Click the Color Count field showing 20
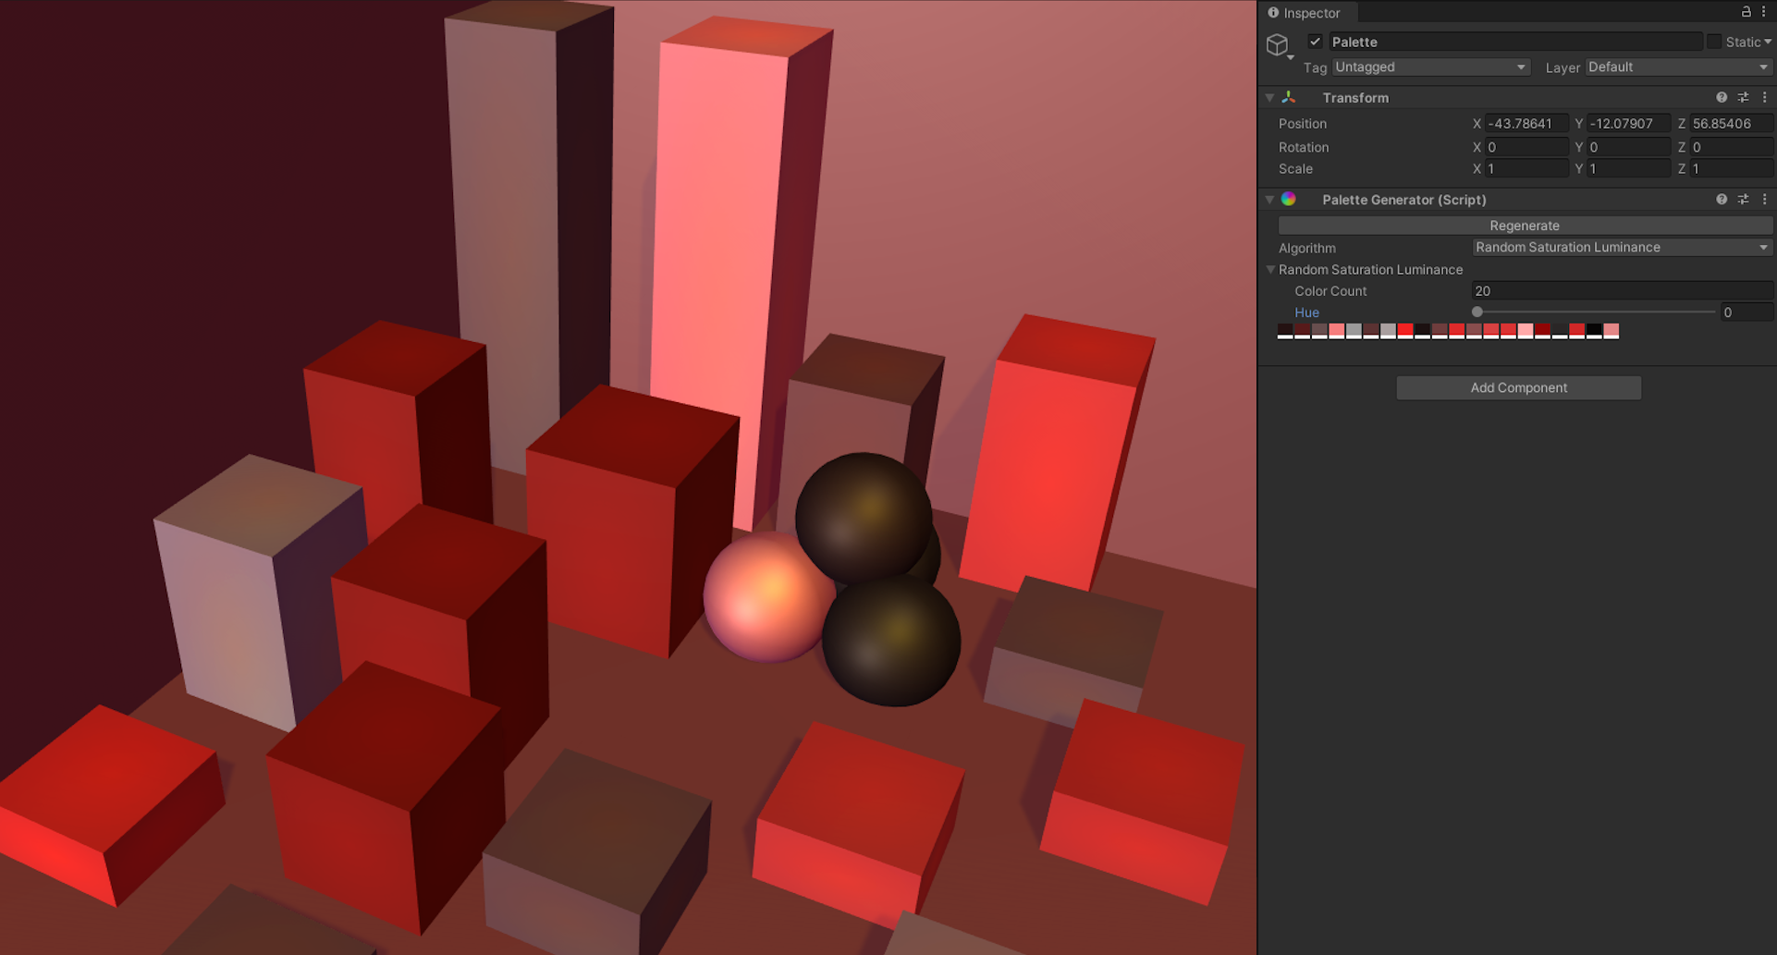Viewport: 1777px width, 955px height. (x=1622, y=290)
